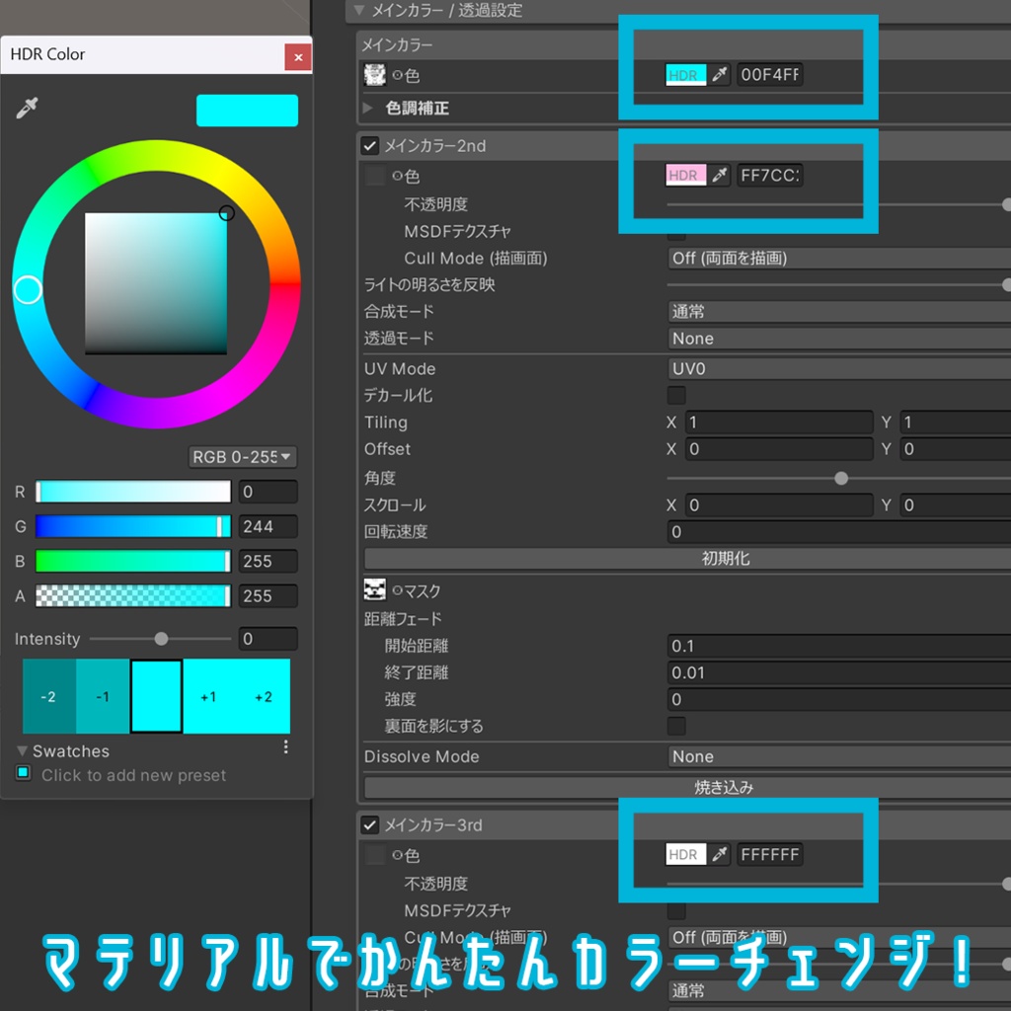
Task: Click eyedropper beside FFFFFF color field
Action: [719, 854]
